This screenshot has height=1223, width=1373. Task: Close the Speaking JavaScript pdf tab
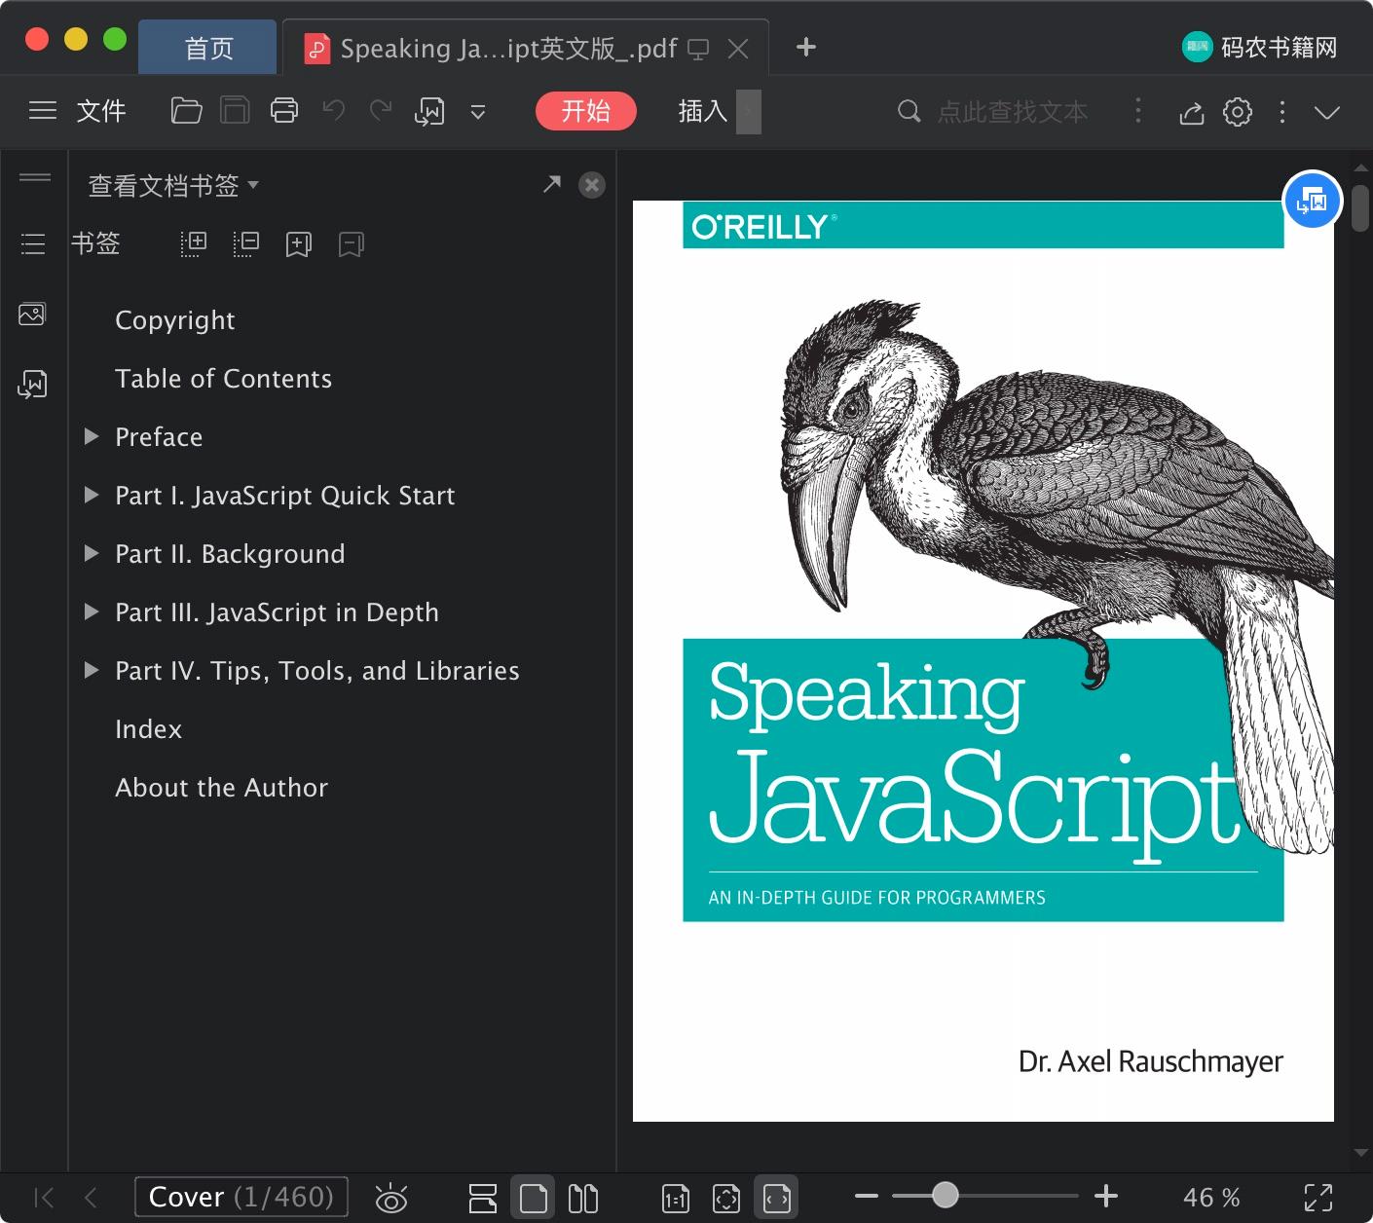(739, 49)
